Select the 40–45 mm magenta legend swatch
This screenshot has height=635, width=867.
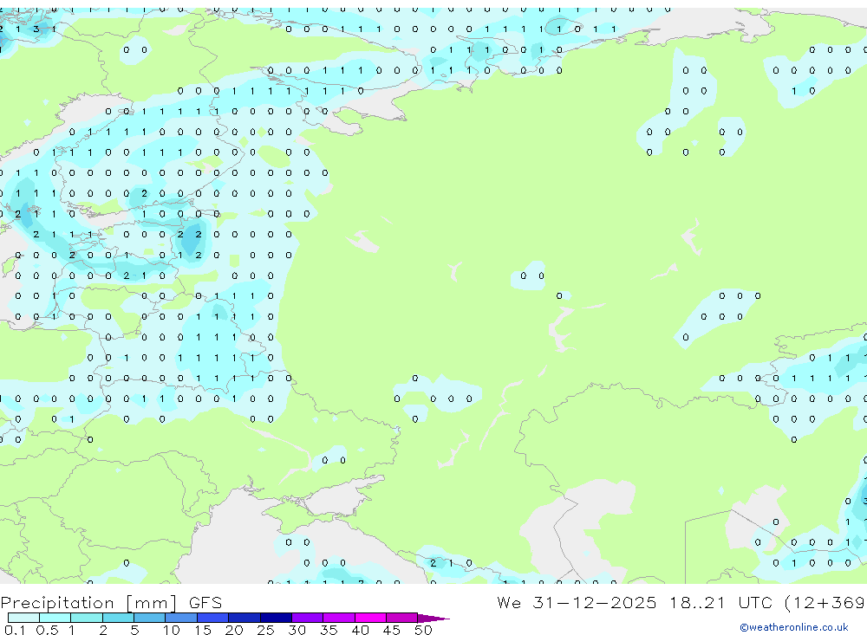[x=370, y=618]
